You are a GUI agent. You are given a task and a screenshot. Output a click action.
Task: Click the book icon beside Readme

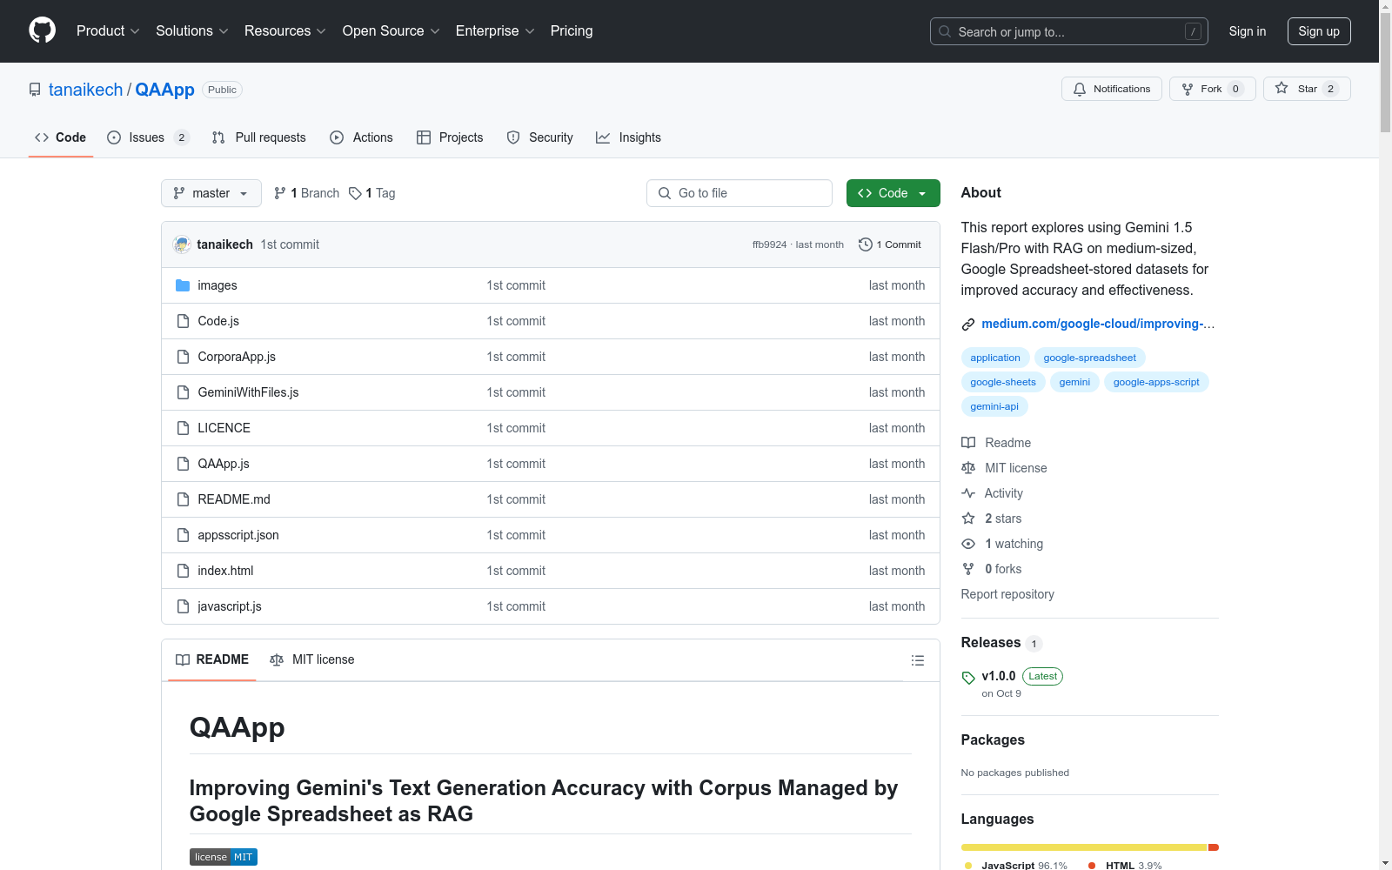[x=968, y=443]
